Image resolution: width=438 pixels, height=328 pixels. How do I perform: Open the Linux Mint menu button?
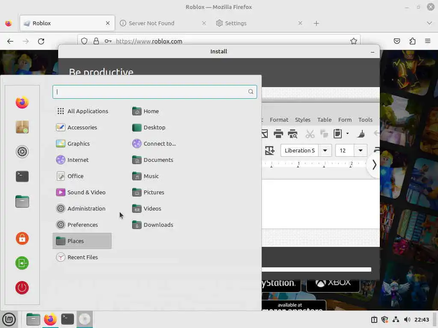(x=9, y=319)
